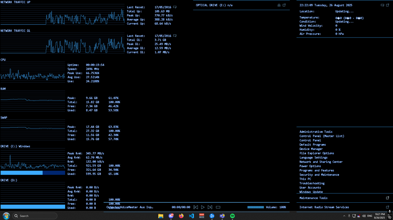Click the first of two icons beside the date and time
Screen dimensions: 393x220
click(383, 5)
